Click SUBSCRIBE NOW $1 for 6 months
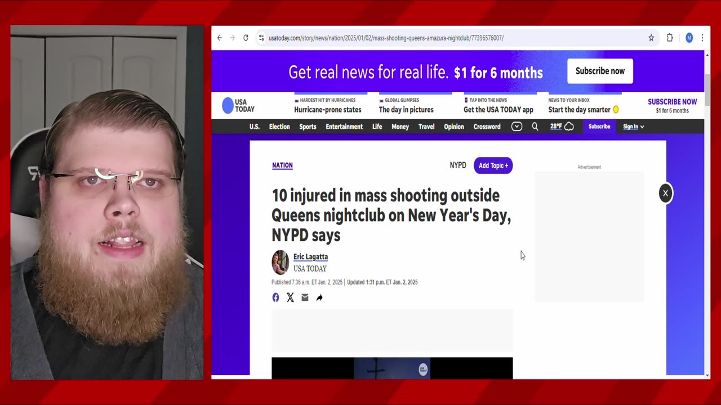 672,106
